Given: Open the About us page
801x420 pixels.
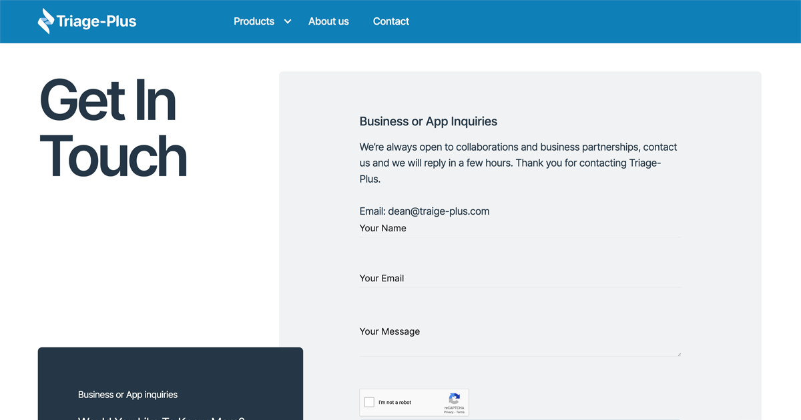Looking at the screenshot, I should coord(328,21).
